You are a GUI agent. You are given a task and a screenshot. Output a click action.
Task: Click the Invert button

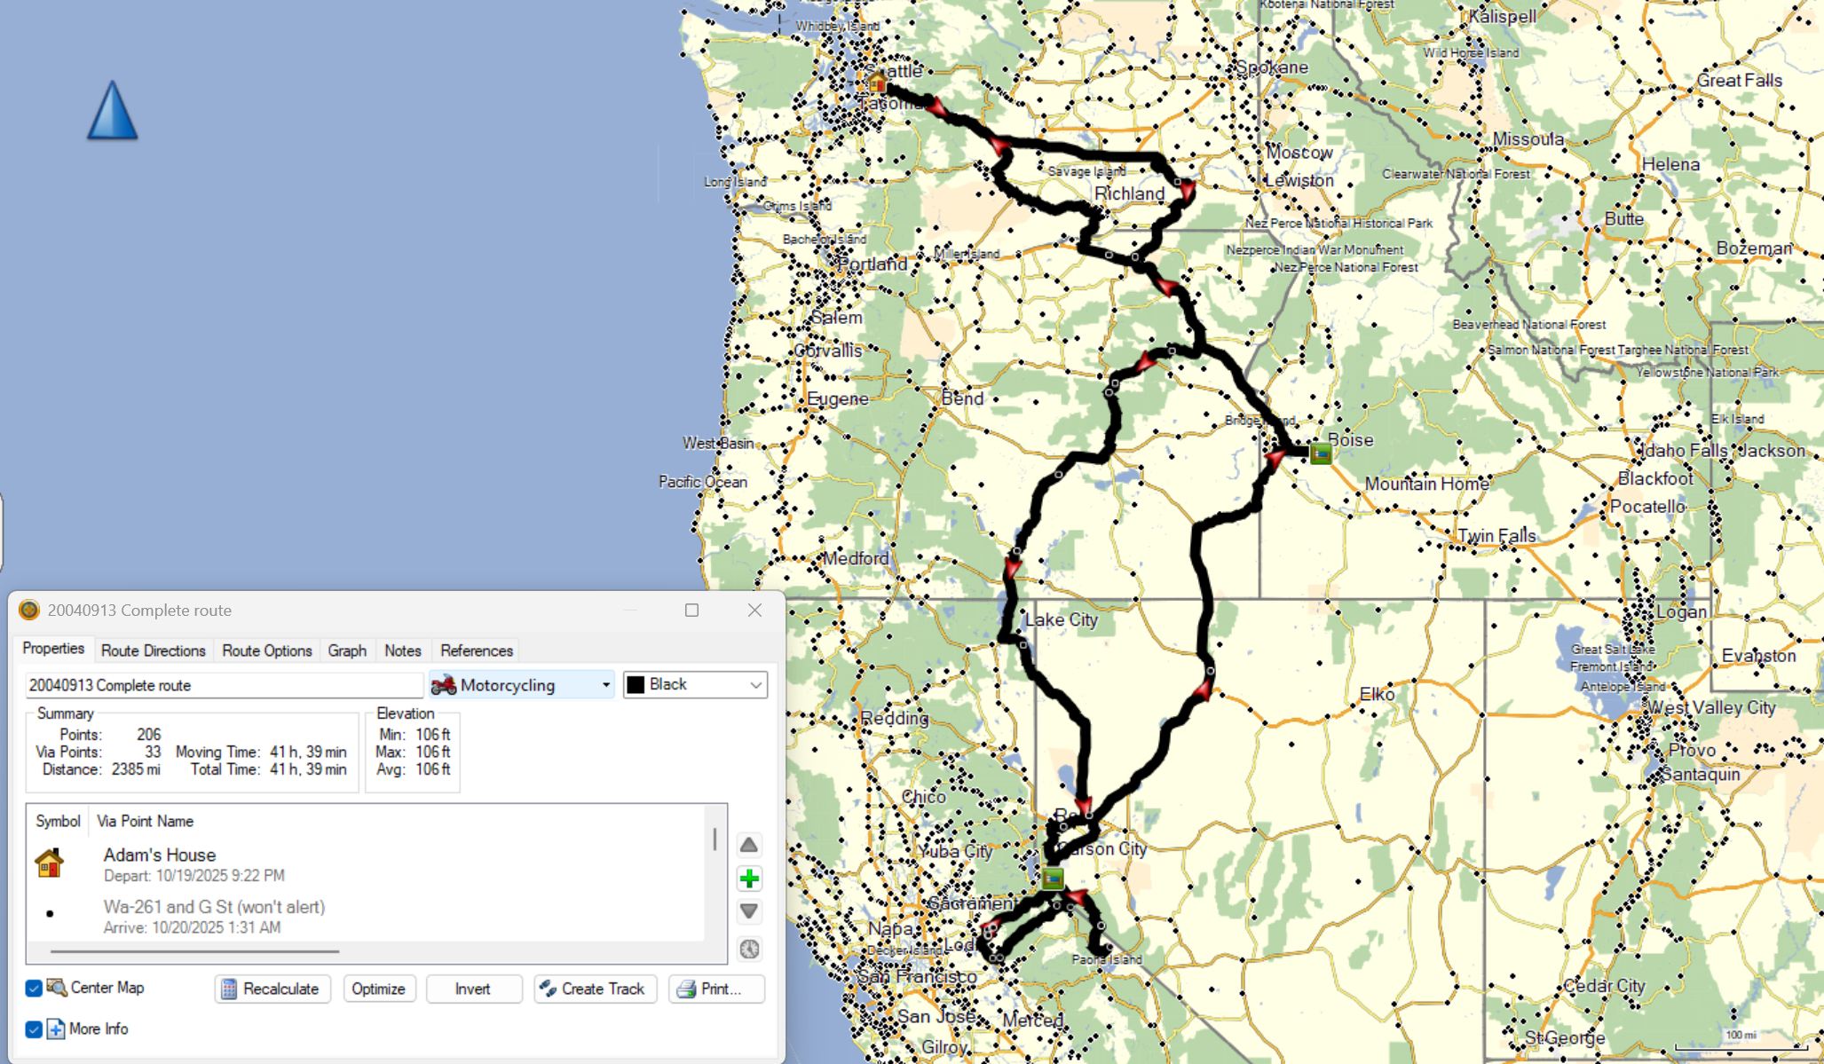[472, 989]
